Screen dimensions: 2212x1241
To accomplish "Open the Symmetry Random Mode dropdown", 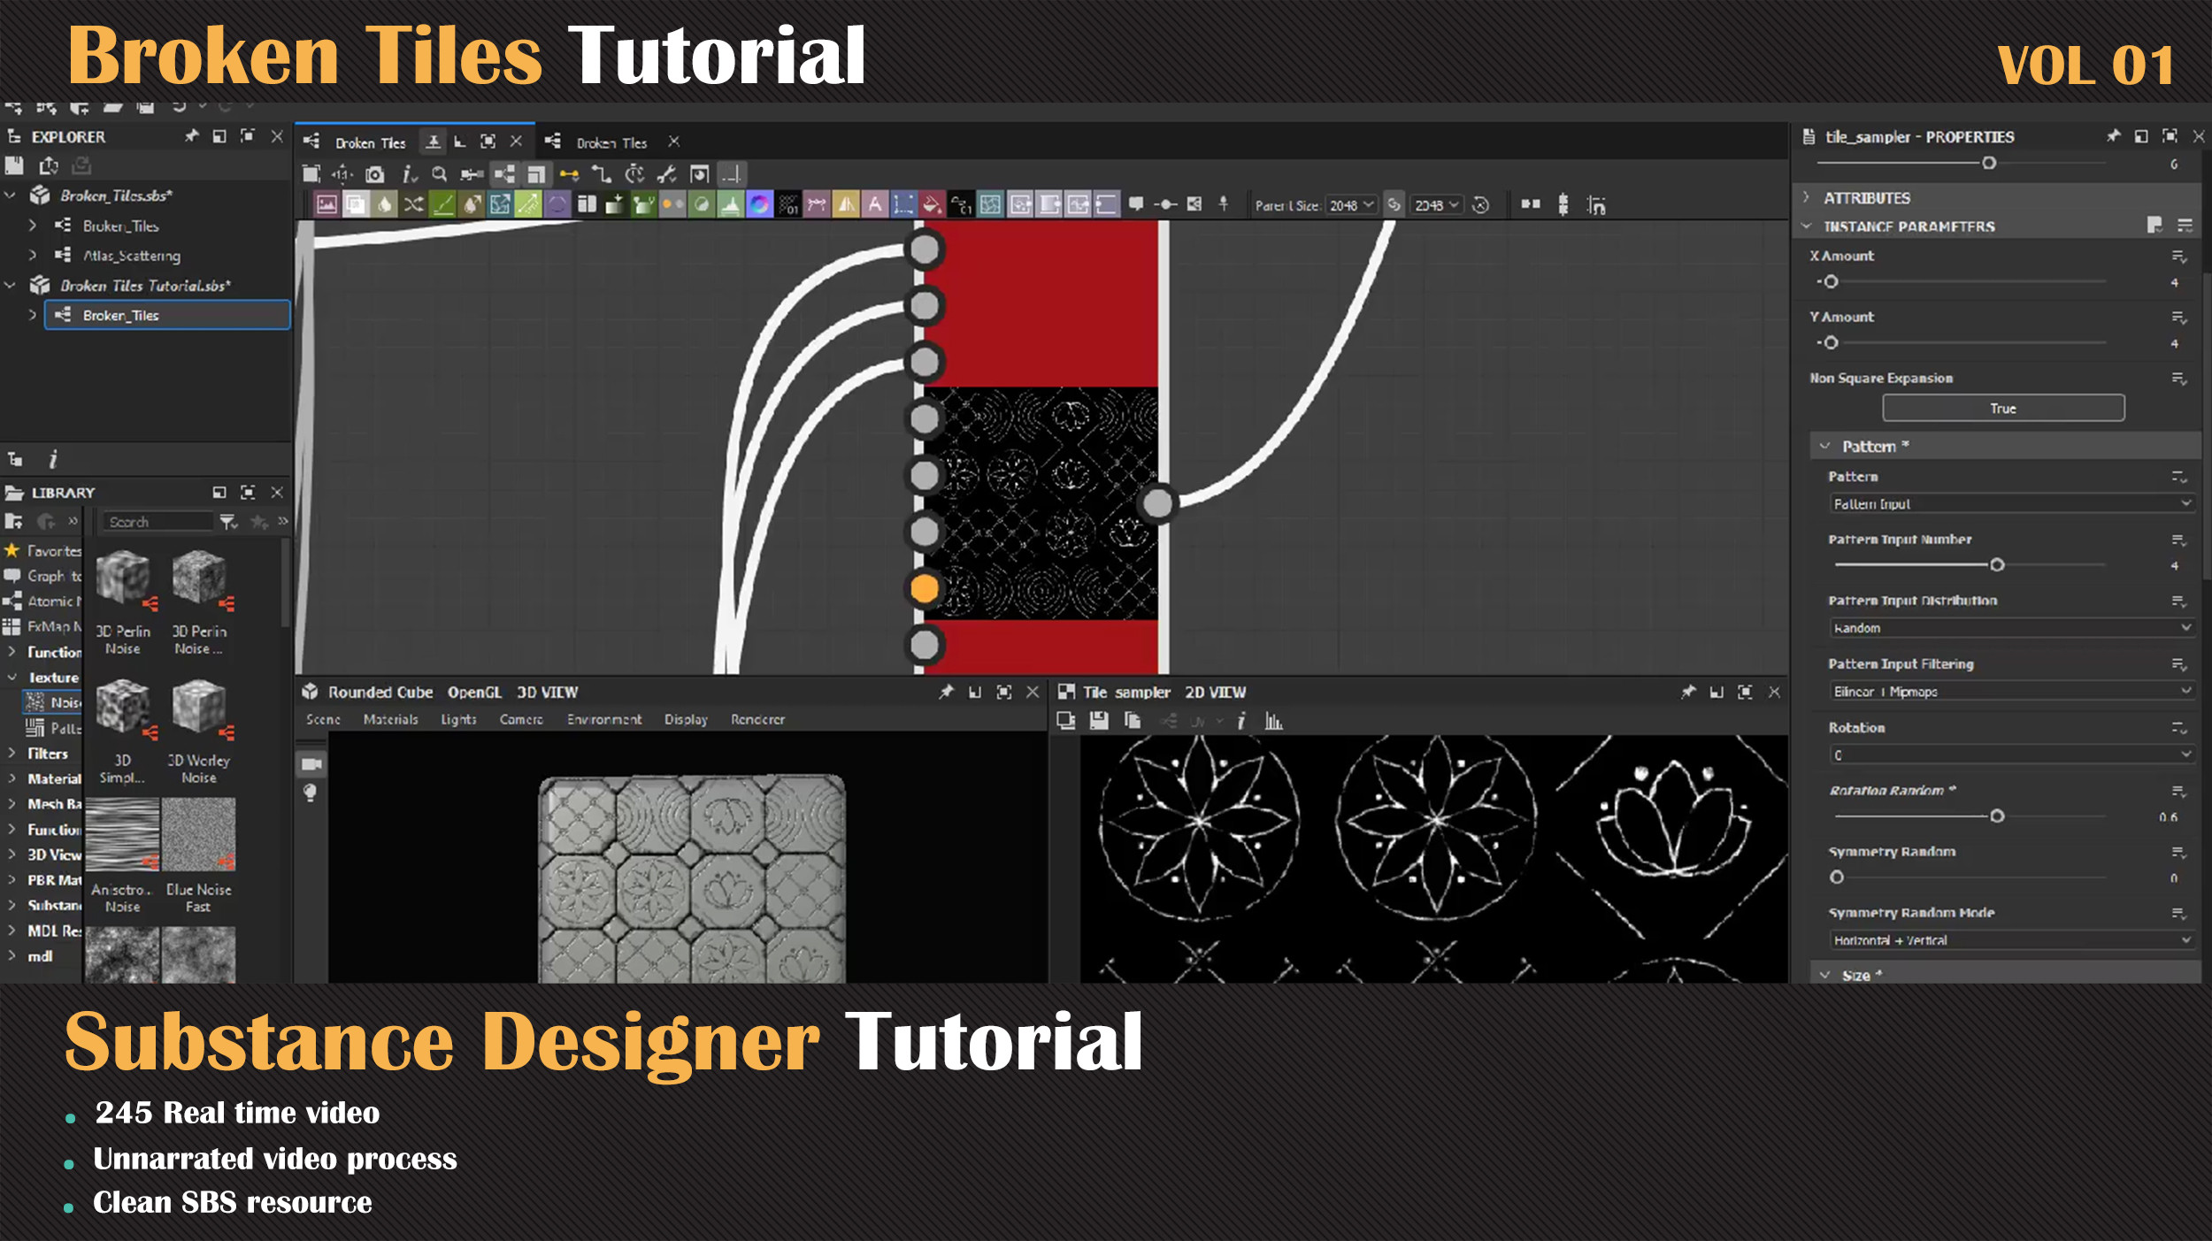I will (2010, 940).
